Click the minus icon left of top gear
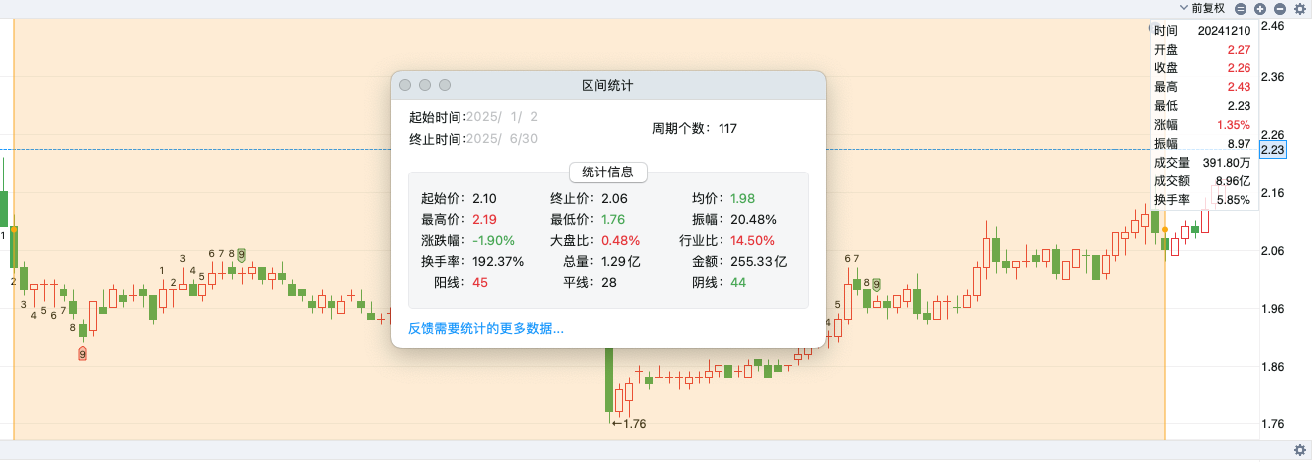The image size is (1312, 462). point(1279,8)
